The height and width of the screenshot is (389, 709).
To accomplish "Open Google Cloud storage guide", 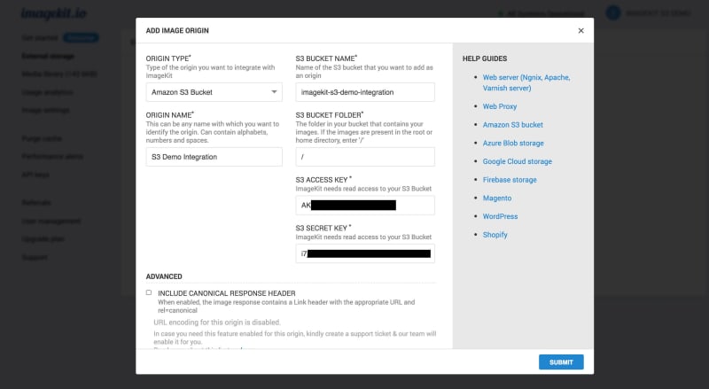I will pos(518,161).
